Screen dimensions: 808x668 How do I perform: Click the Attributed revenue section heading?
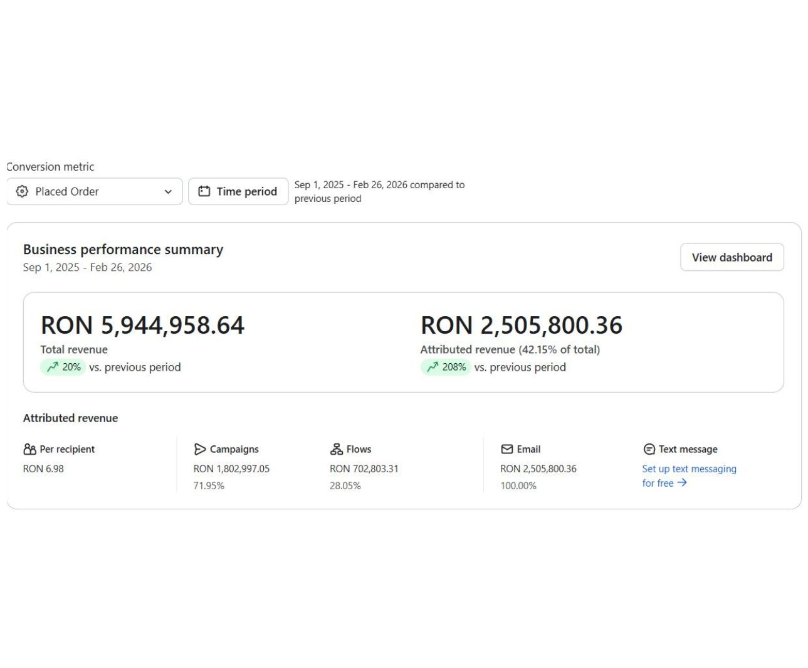pyautogui.click(x=70, y=418)
